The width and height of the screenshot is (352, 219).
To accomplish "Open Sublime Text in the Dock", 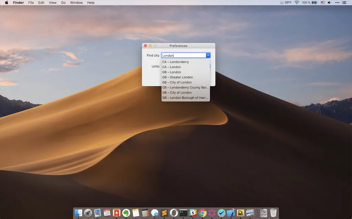I will (164, 213).
